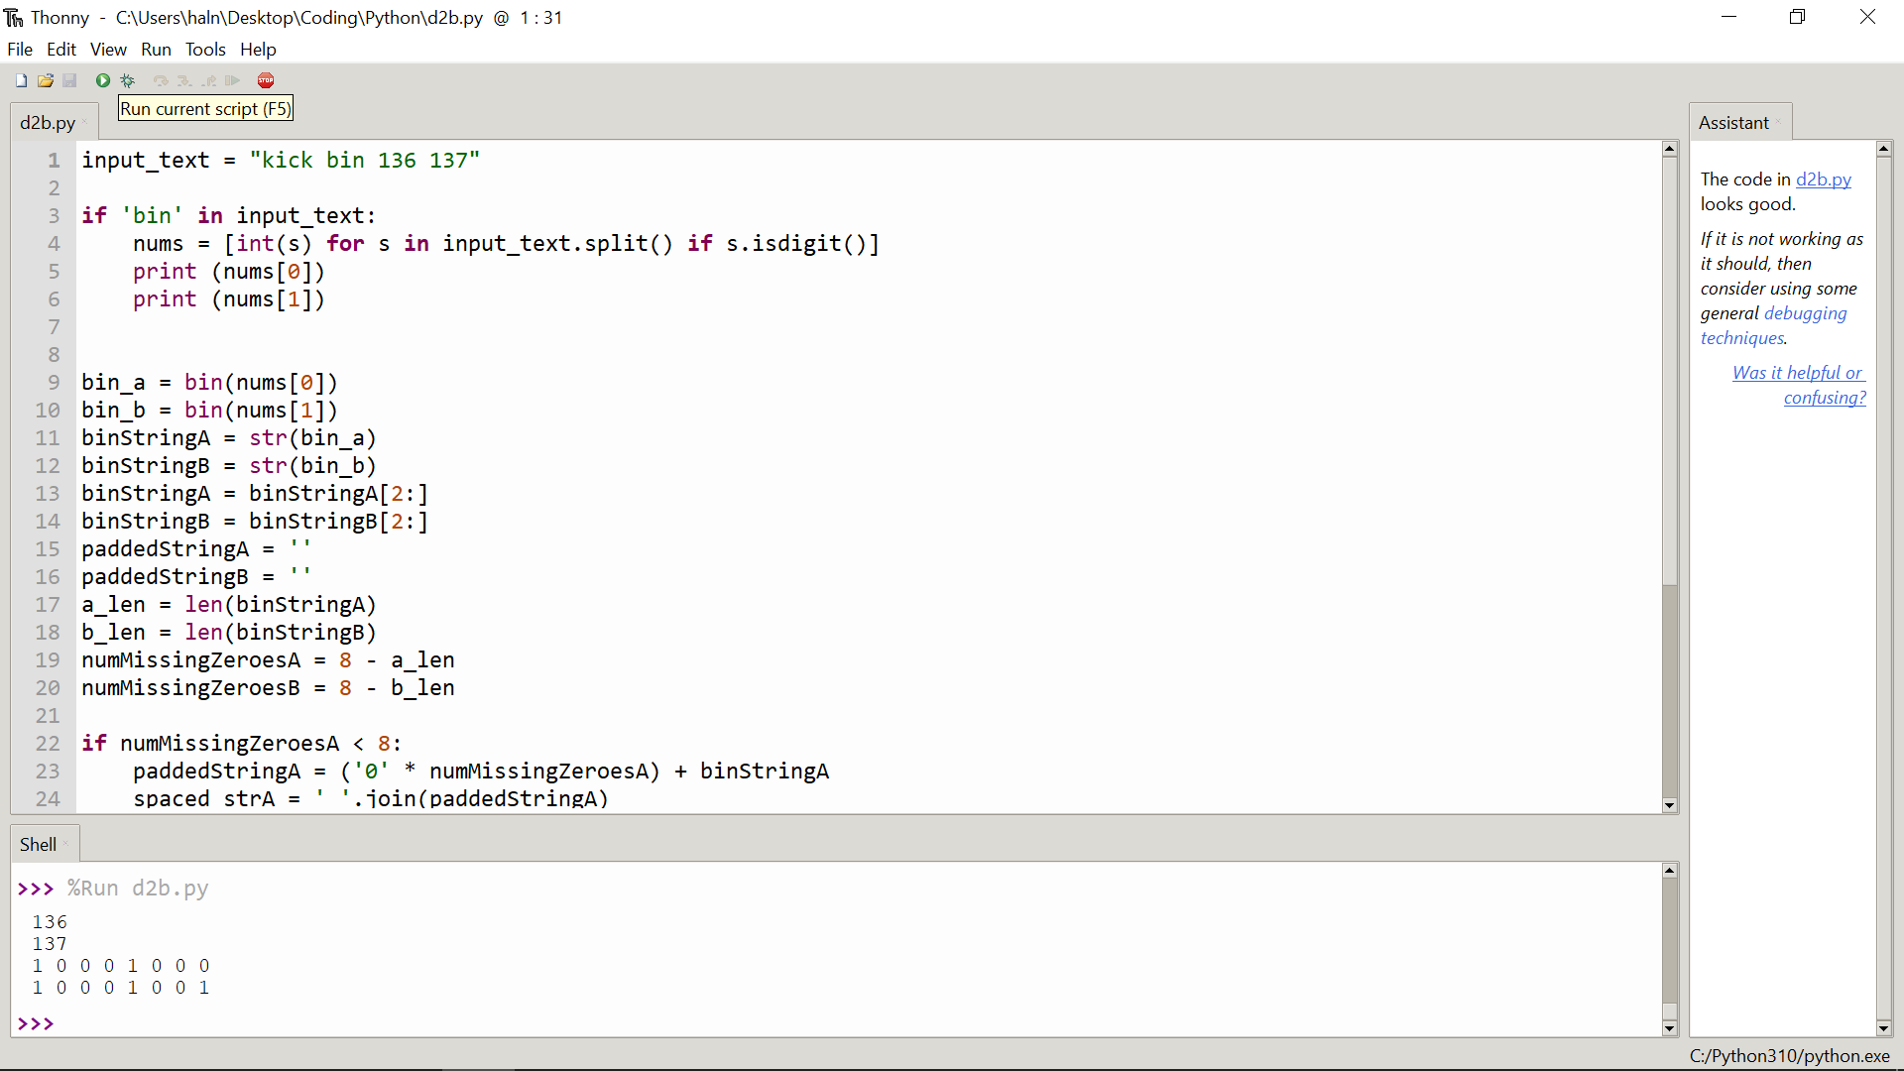Open the Tools menu
This screenshot has height=1071, width=1904.
tap(205, 50)
